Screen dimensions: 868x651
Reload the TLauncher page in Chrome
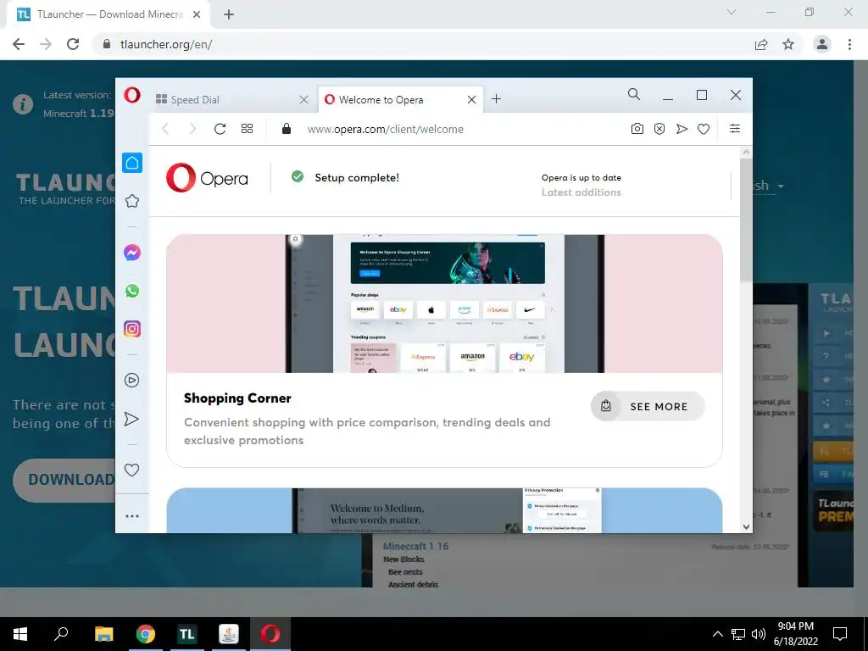tap(73, 44)
